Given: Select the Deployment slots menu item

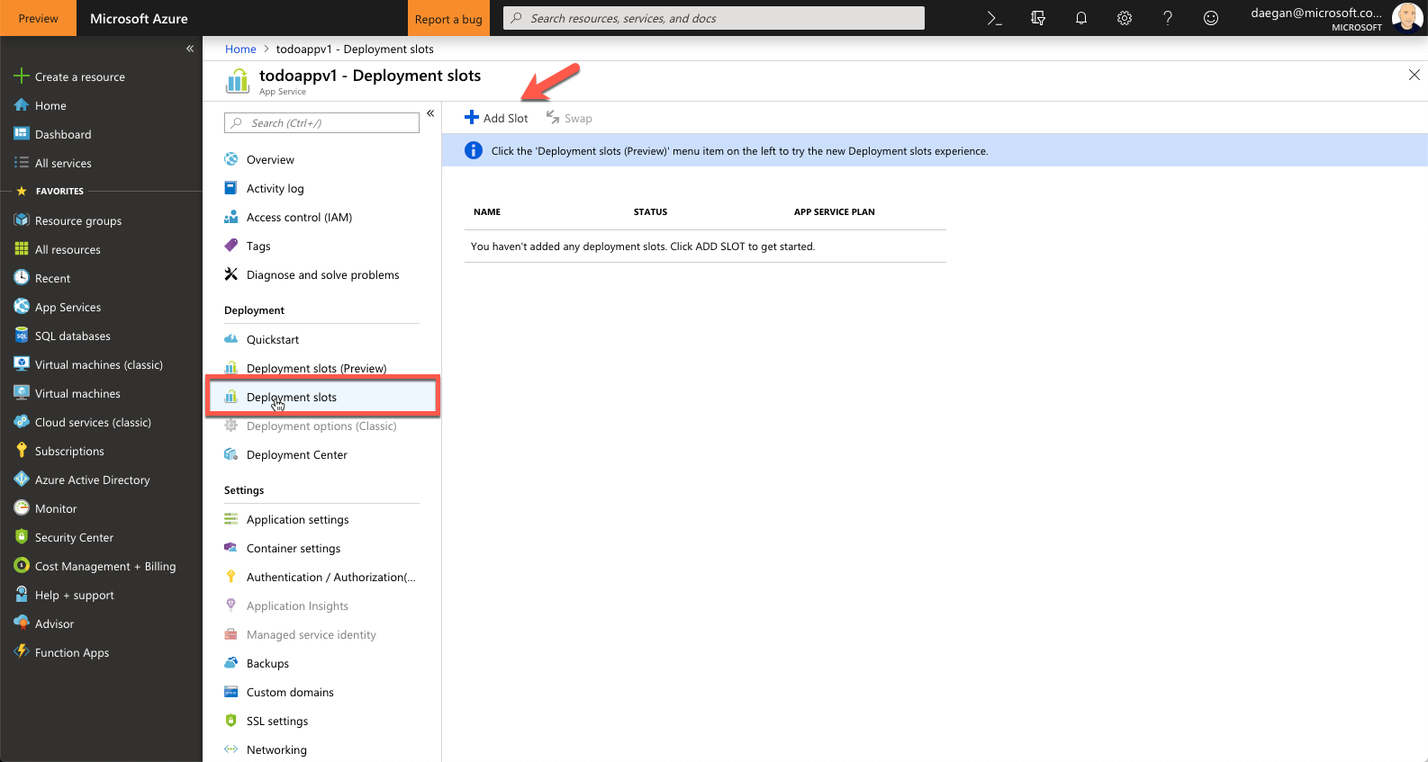Looking at the screenshot, I should click(322, 397).
